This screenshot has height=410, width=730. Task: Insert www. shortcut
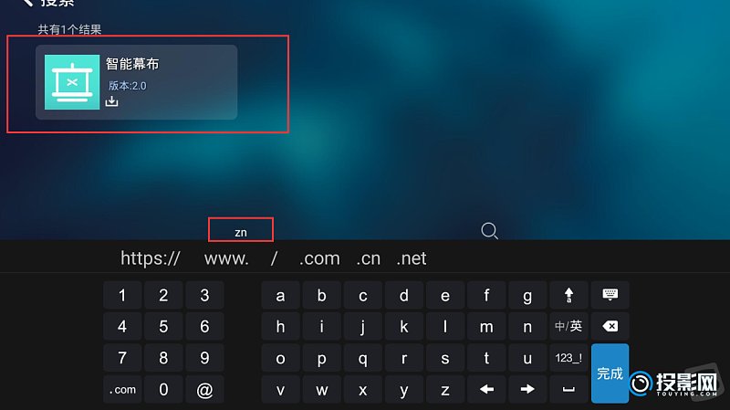pos(226,258)
